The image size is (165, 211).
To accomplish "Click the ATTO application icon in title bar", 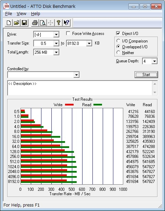I will (x=6, y=6).
